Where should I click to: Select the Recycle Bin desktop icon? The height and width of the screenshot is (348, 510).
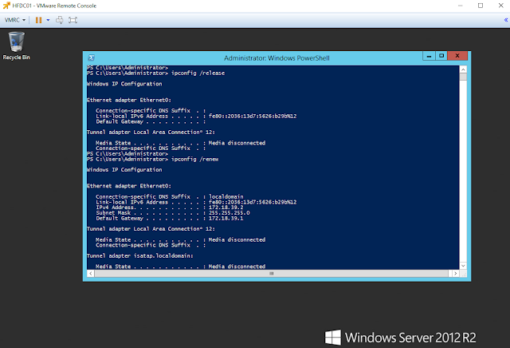point(16,45)
